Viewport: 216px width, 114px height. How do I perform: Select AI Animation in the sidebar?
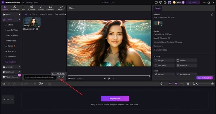click(x=11, y=51)
